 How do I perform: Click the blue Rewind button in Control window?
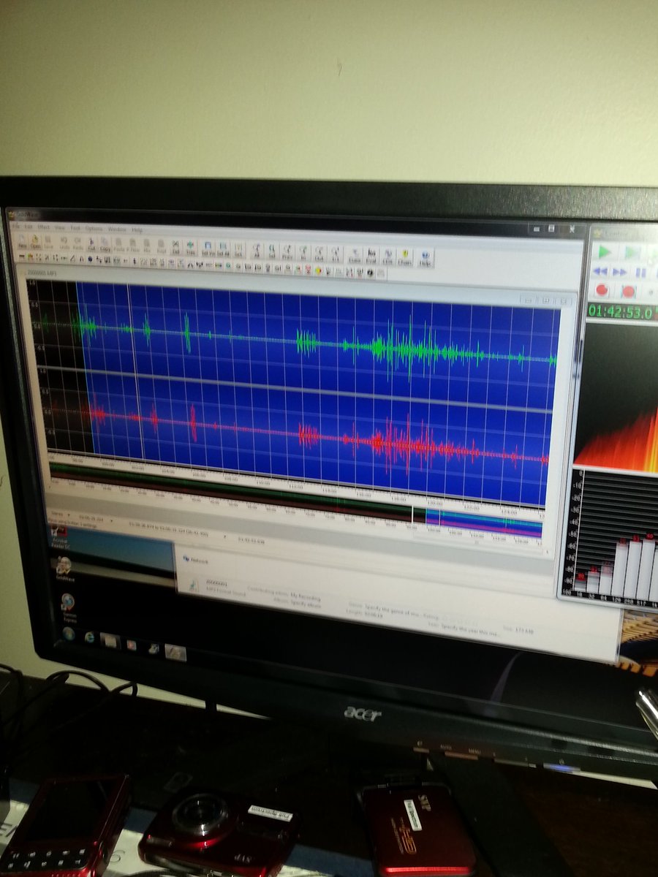[600, 271]
